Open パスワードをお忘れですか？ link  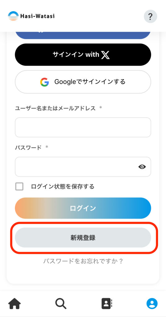[x=83, y=261]
